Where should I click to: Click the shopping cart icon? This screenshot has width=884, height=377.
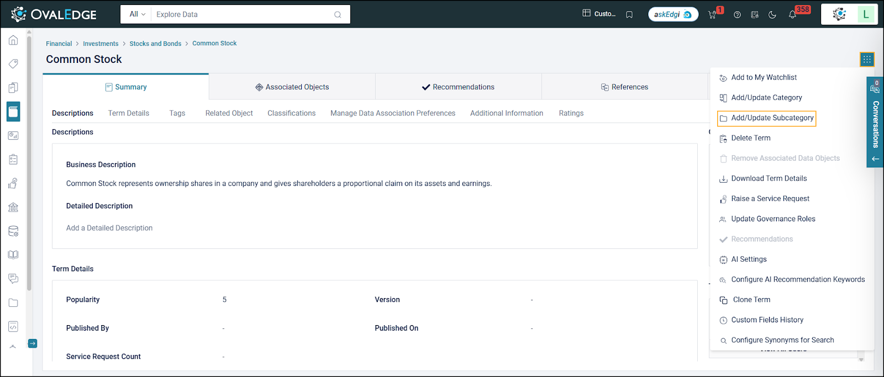[712, 15]
